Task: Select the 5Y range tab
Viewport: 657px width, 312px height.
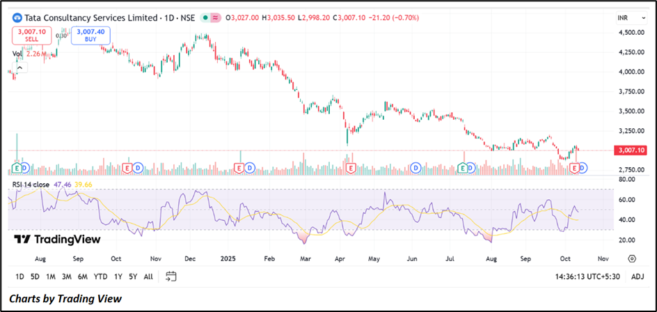Action: (133, 276)
